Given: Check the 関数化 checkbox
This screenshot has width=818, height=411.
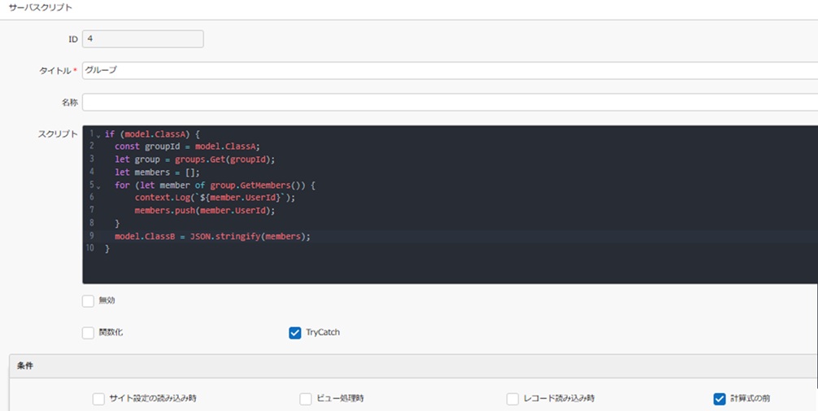Looking at the screenshot, I should 88,333.
